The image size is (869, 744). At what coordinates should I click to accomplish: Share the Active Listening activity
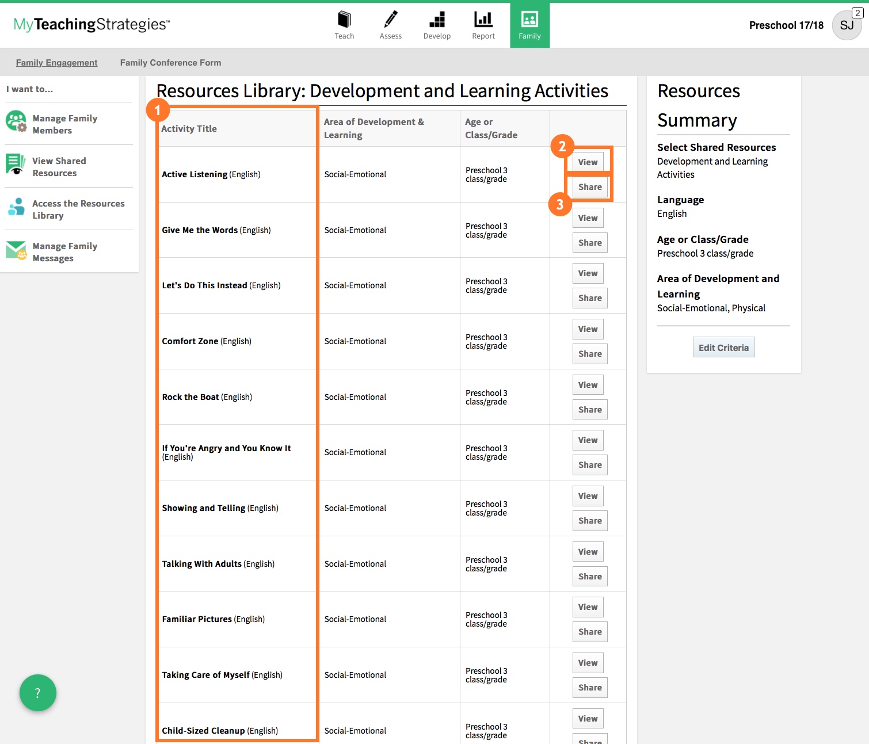click(590, 187)
